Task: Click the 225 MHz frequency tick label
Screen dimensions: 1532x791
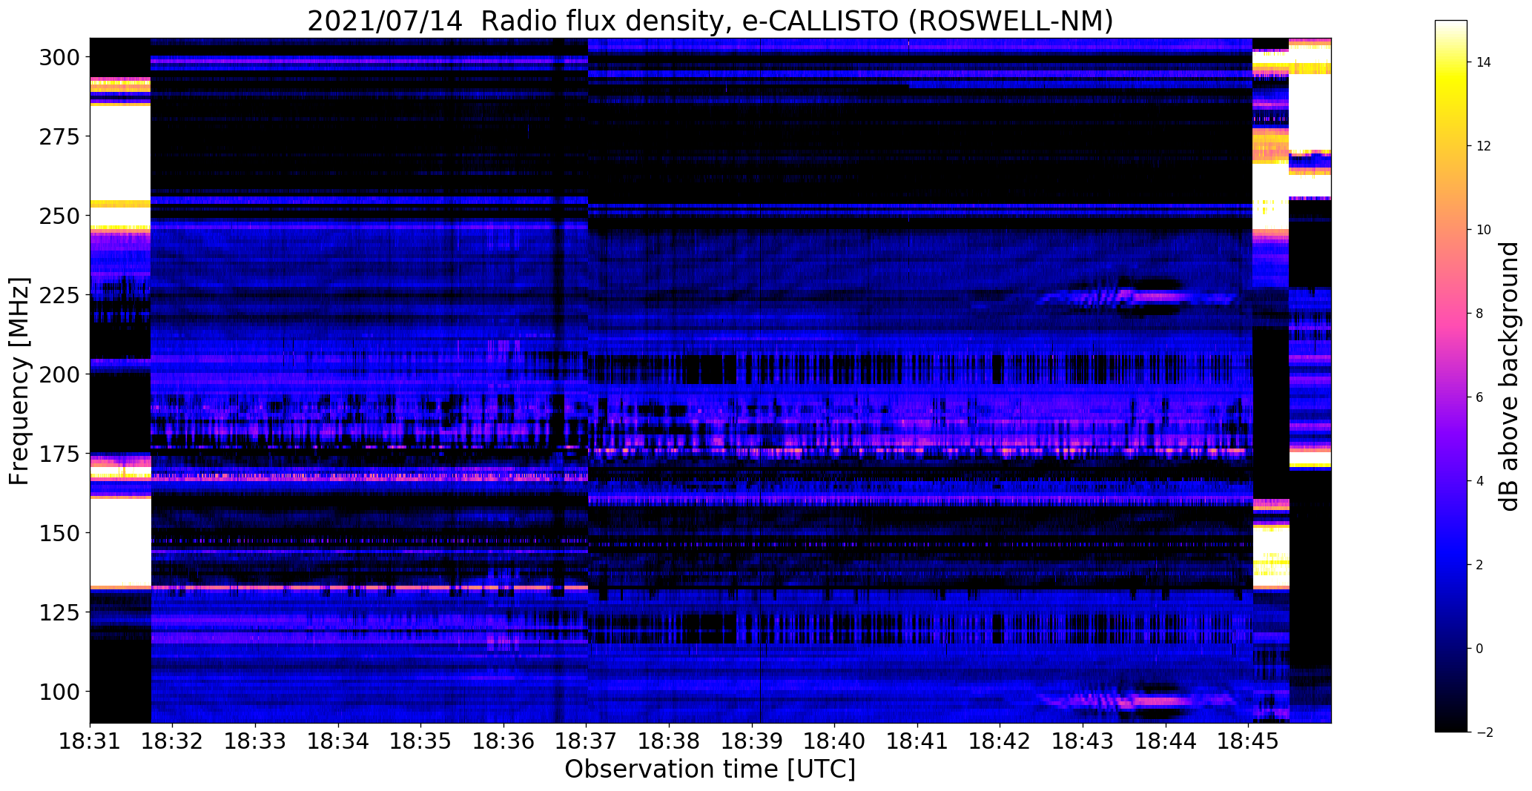Action: tap(61, 295)
